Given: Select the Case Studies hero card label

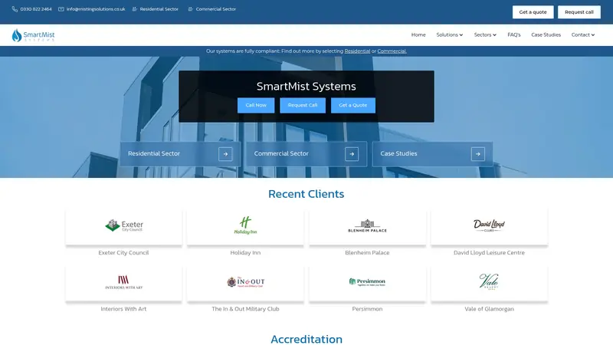Looking at the screenshot, I should click(x=398, y=154).
